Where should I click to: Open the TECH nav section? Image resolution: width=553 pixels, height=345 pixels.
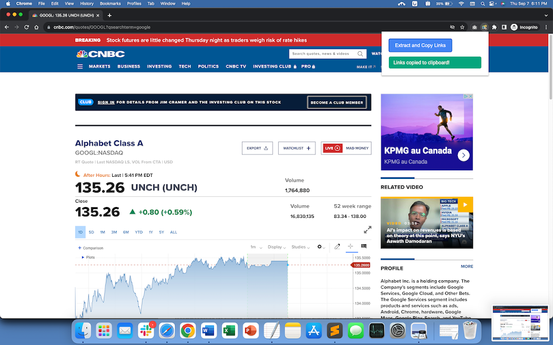185,66
